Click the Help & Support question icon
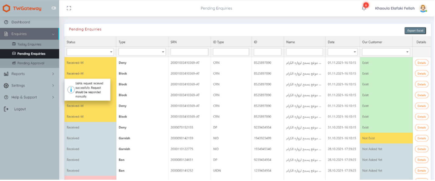 click(x=6, y=97)
